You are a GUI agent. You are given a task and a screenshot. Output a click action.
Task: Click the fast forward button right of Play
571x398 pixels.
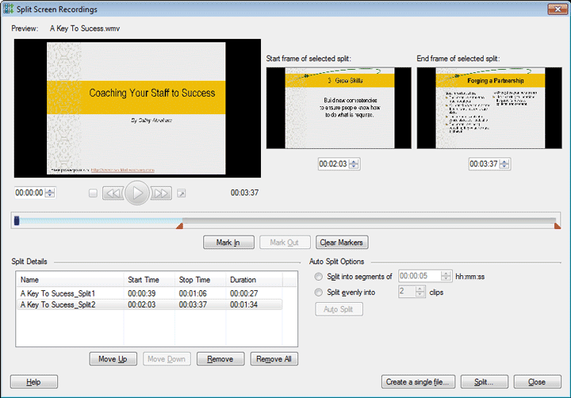(161, 193)
